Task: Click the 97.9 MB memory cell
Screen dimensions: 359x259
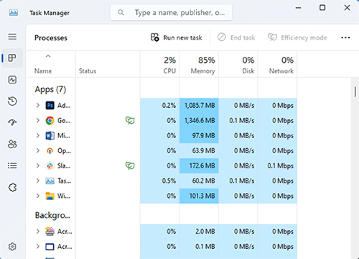Action: pyautogui.click(x=199, y=135)
